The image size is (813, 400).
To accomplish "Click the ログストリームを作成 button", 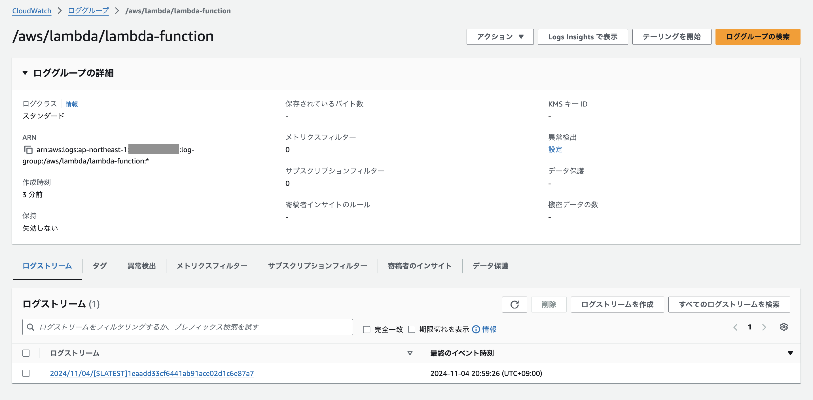I will pos(617,305).
